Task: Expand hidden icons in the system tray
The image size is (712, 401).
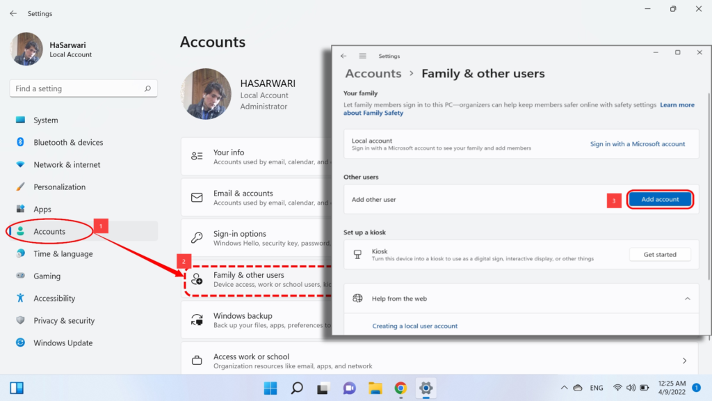Action: [x=564, y=388]
